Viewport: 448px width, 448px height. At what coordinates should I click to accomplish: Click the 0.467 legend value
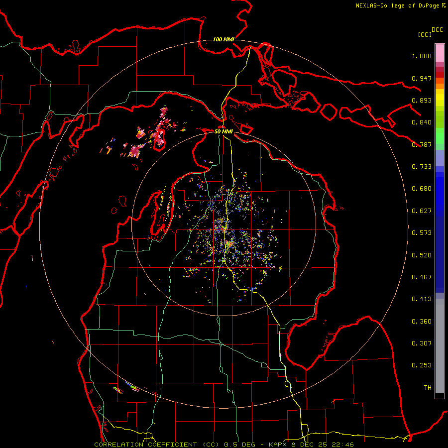422,277
